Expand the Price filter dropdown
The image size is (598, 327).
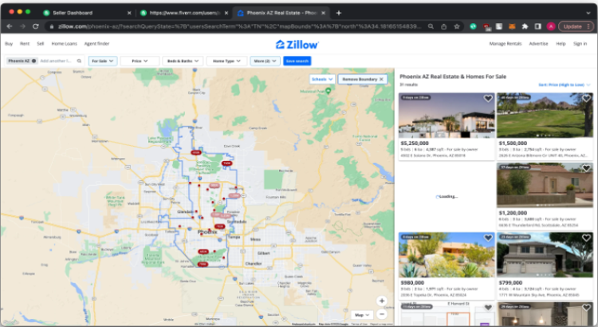[140, 61]
